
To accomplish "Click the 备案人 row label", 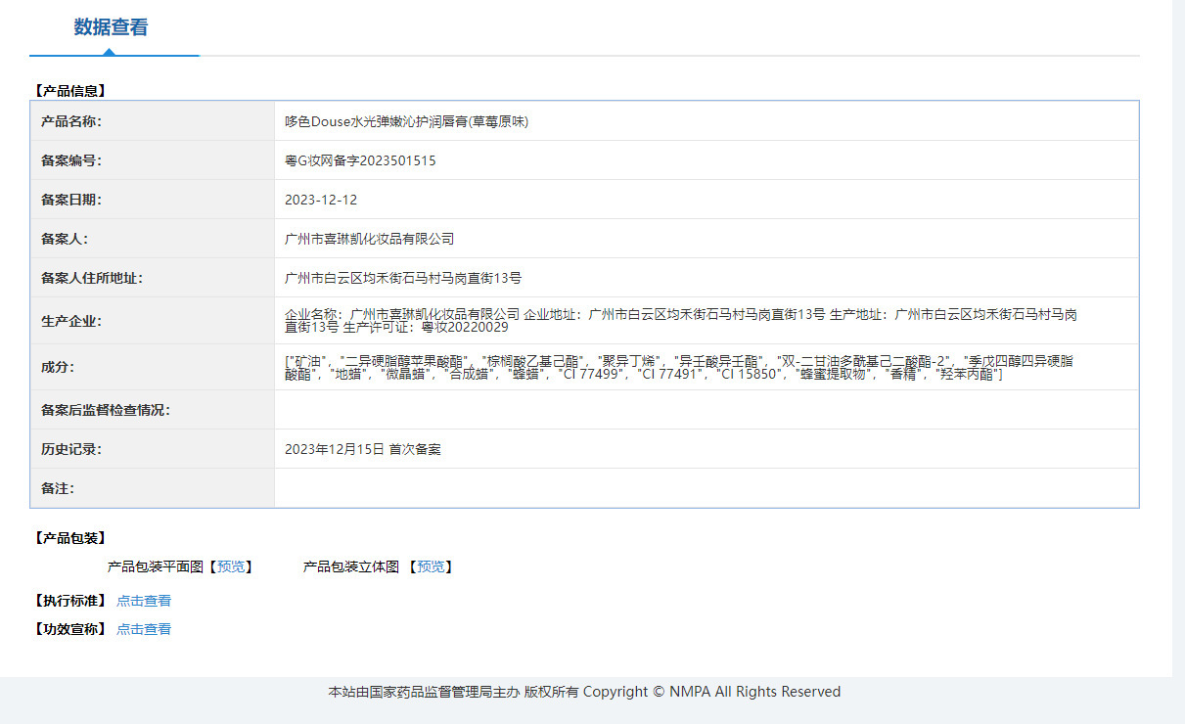I will coord(64,239).
